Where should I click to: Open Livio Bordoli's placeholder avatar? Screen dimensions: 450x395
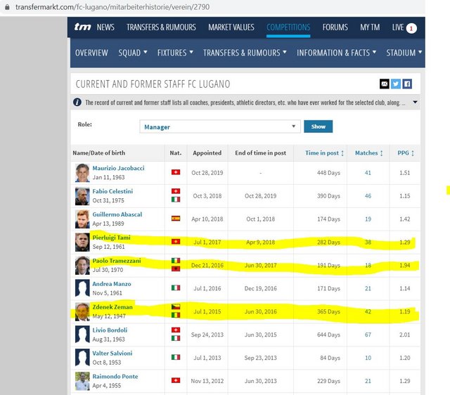82,335
